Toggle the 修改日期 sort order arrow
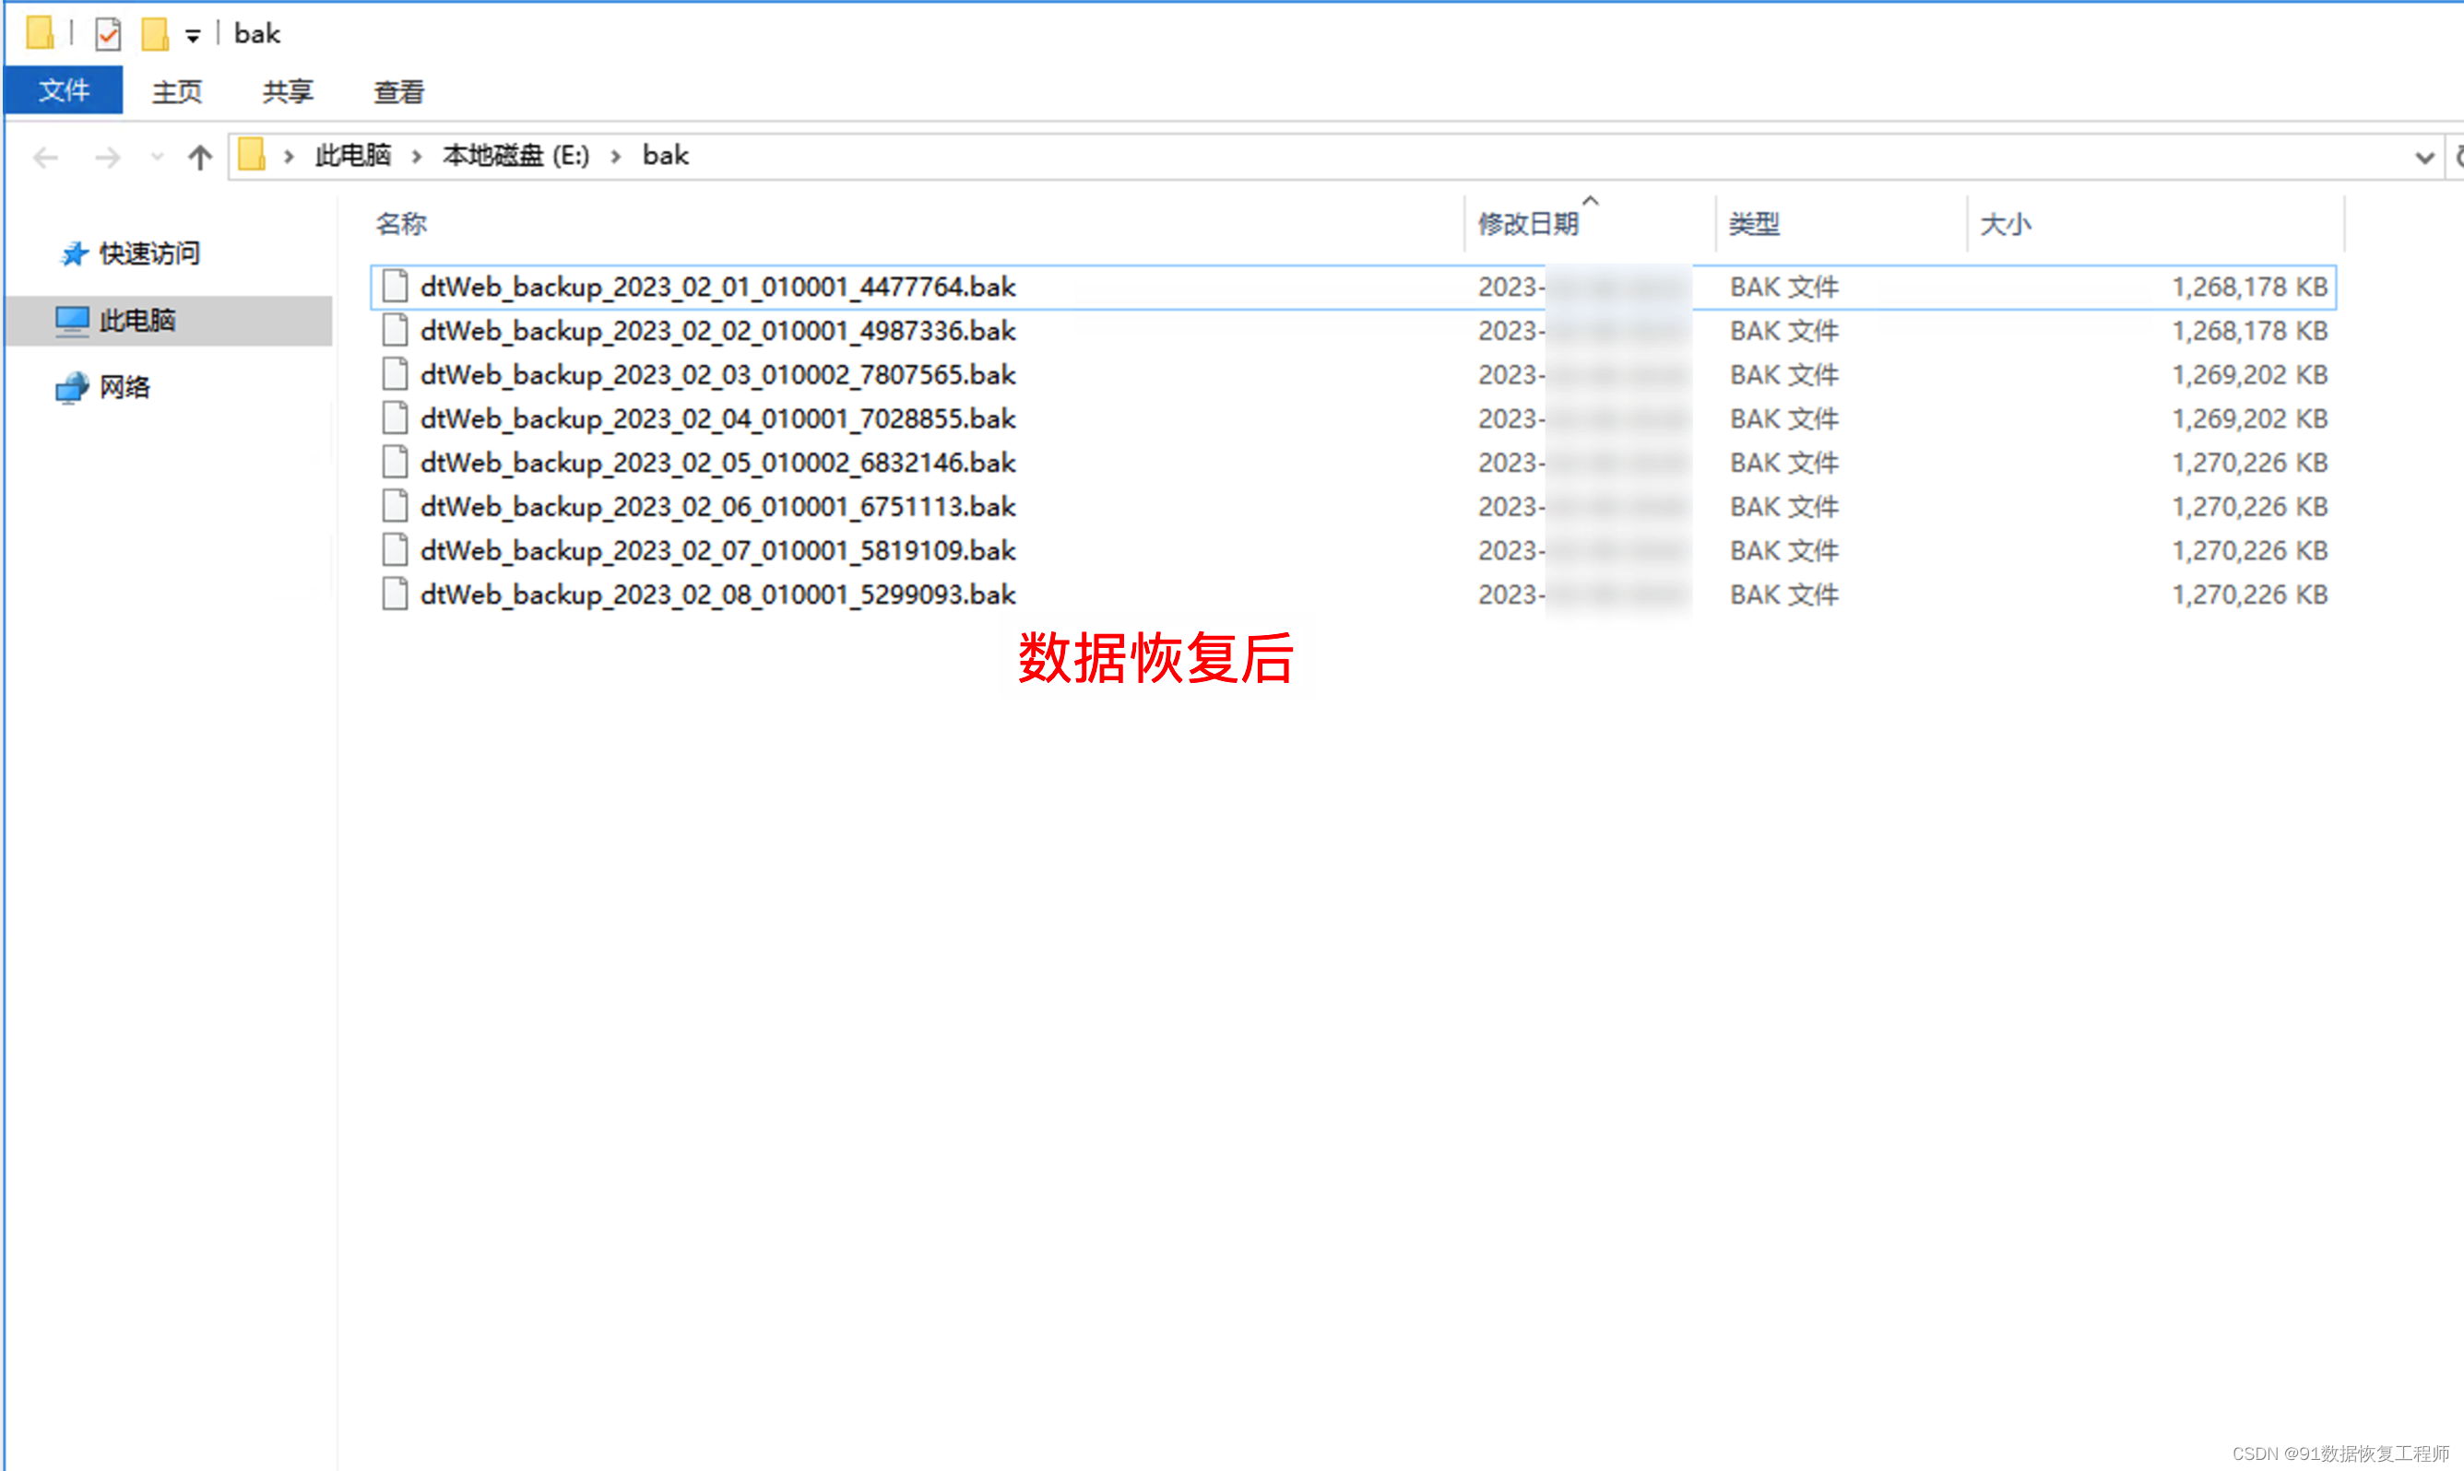The height and width of the screenshot is (1471, 2464). point(1591,203)
